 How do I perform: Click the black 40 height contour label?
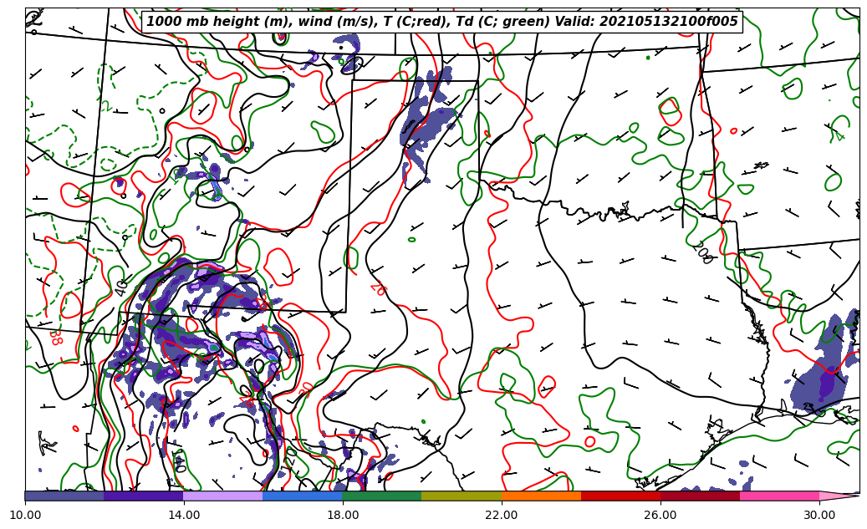point(122,287)
